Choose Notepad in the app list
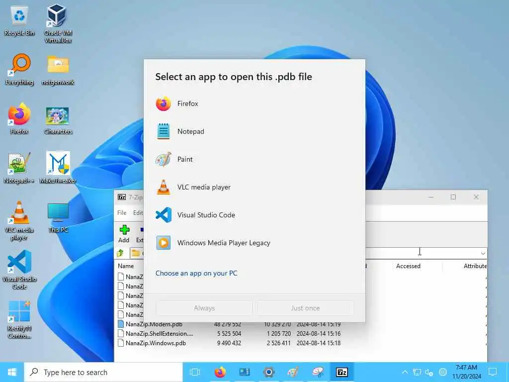Viewport: 509px width, 382px height. (x=254, y=131)
